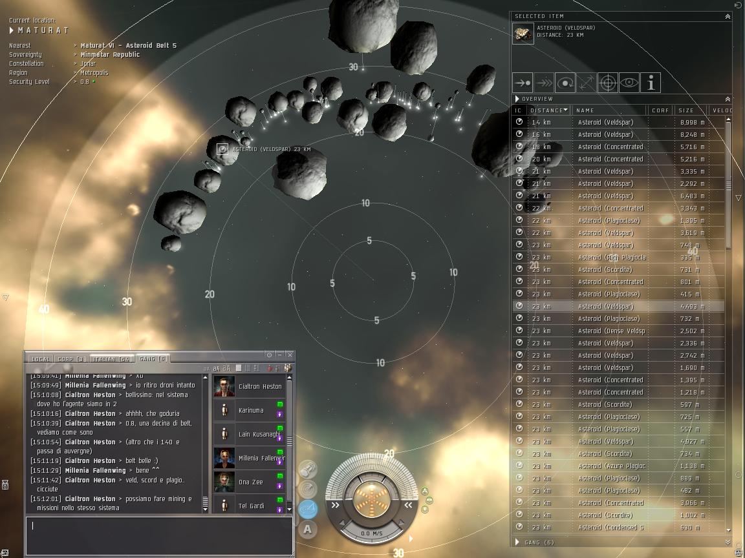Collapse the Overview panel using its double chevron
The width and height of the screenshot is (745, 558).
coord(728,99)
